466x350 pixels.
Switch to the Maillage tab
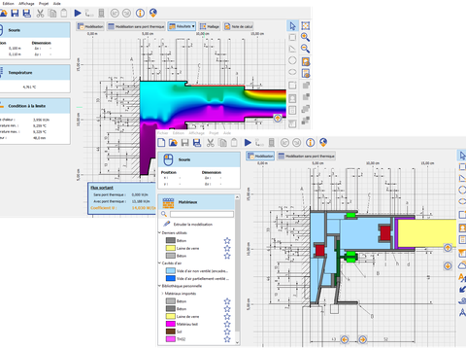point(210,26)
